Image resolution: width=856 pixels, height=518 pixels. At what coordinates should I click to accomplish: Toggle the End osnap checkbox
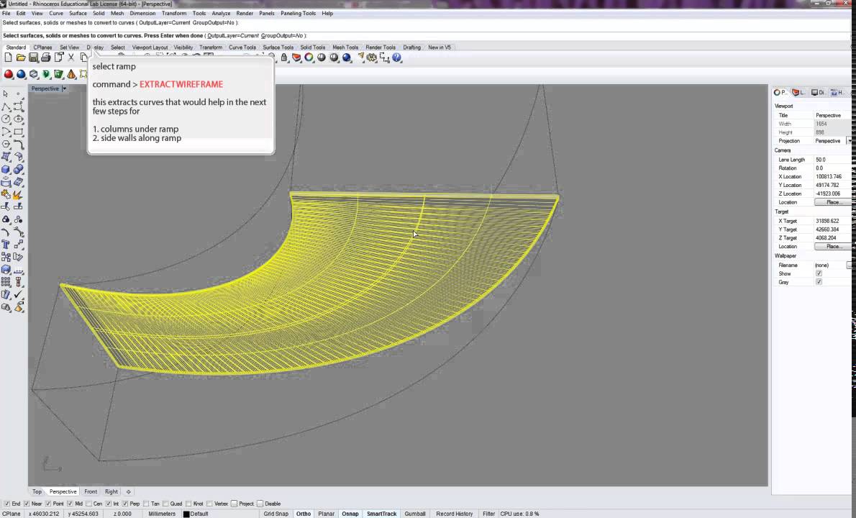[x=7, y=504]
